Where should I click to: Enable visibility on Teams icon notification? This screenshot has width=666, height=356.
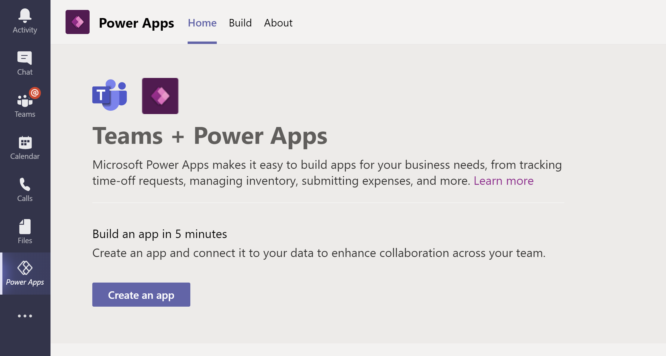[34, 93]
